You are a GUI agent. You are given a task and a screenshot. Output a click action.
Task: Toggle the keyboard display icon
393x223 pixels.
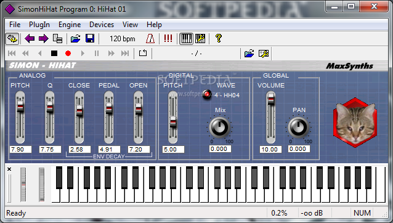186,39
